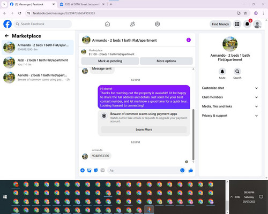Switch to the Messenger Facebook tab
The height and width of the screenshot is (214, 268).
[32, 4]
